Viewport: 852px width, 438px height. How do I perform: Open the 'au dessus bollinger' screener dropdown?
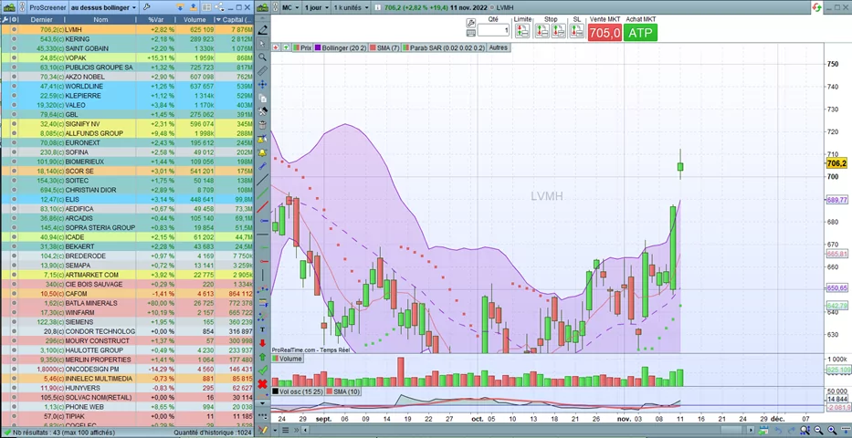click(103, 7)
